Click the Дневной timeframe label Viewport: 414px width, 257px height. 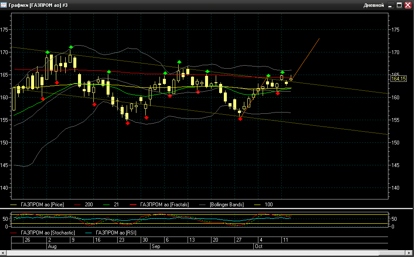pyautogui.click(x=373, y=5)
